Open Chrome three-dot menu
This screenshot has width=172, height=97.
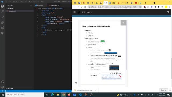170,7
